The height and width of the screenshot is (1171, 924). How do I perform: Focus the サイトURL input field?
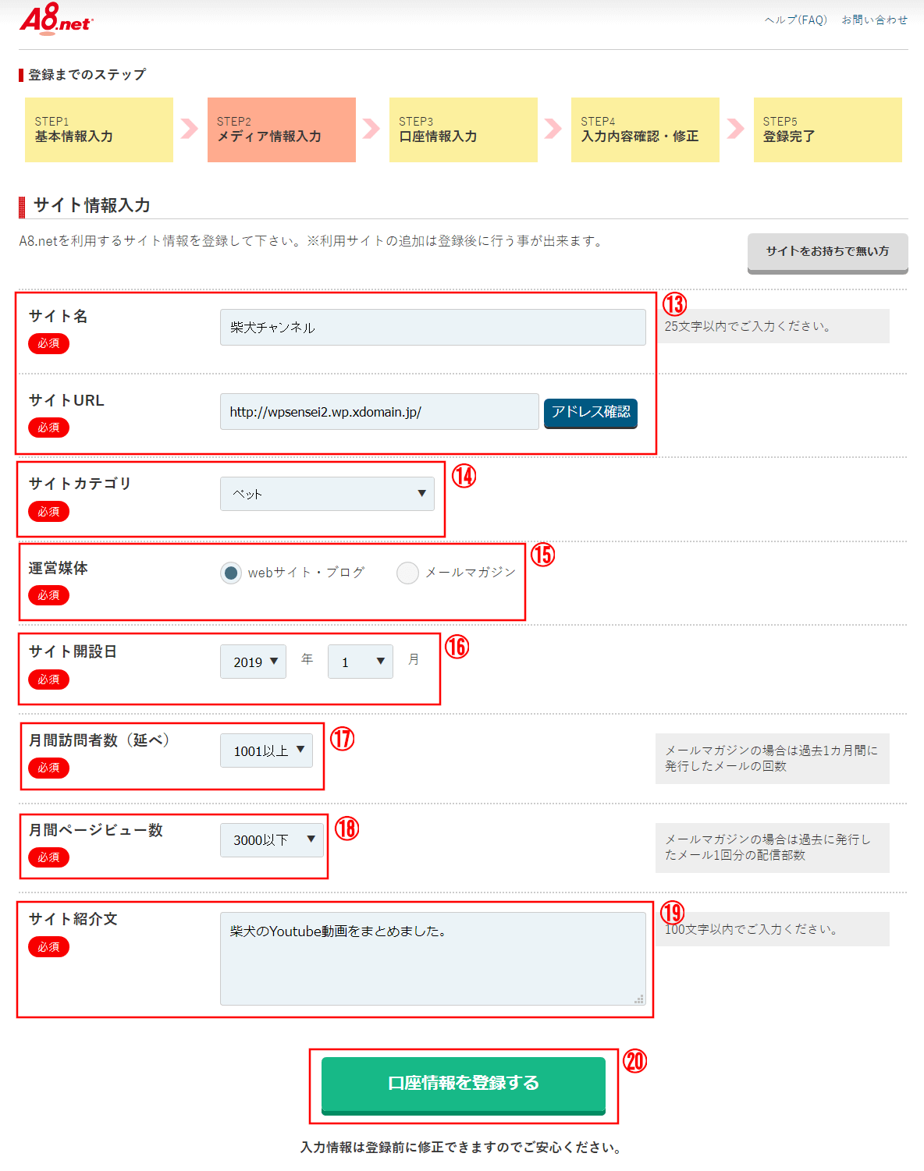(379, 411)
